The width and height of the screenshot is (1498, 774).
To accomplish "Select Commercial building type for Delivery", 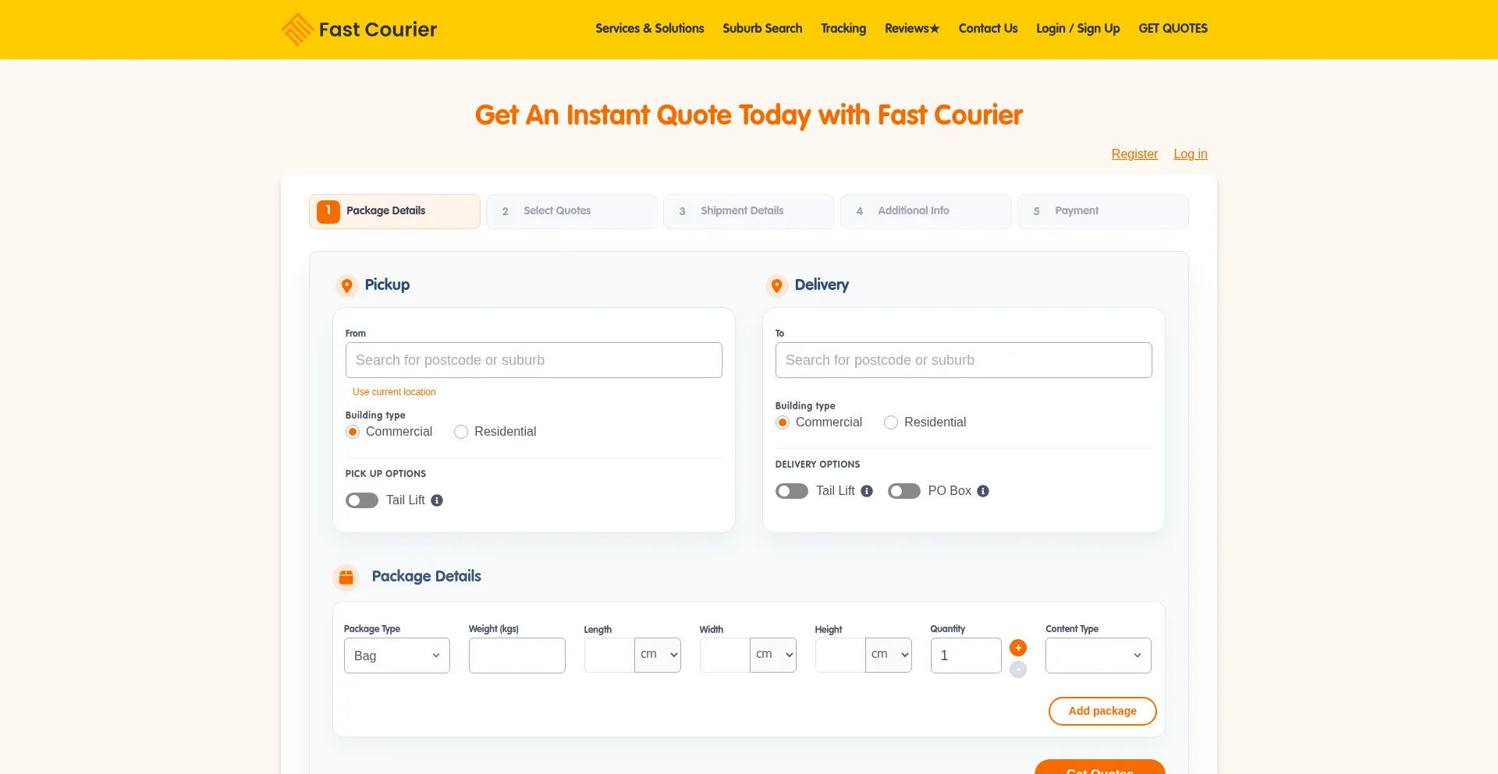I will pyautogui.click(x=783, y=422).
